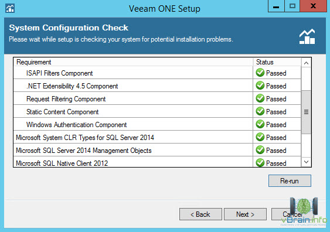Image resolution: width=330 pixels, height=232 pixels.
Task: Click the requirements list scrollbar thumb
Action: (x=306, y=112)
